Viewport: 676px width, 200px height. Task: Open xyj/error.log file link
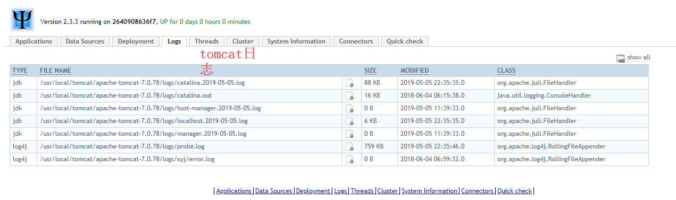128,159
